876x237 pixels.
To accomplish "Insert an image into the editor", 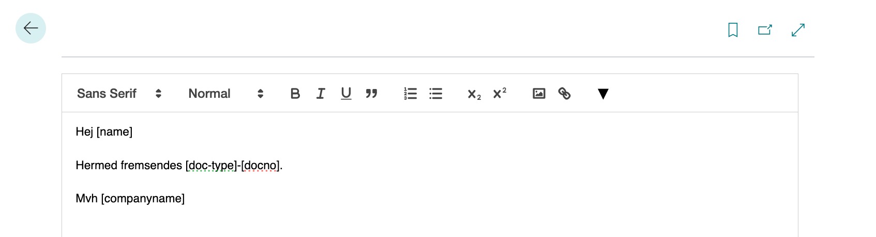I will (539, 94).
